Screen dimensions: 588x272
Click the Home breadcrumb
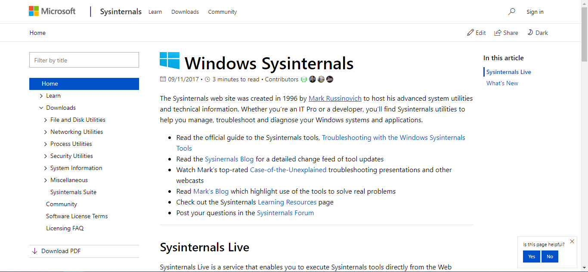tap(37, 33)
